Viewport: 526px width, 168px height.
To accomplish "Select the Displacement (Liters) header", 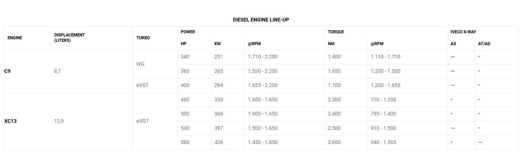I will click(69, 38).
